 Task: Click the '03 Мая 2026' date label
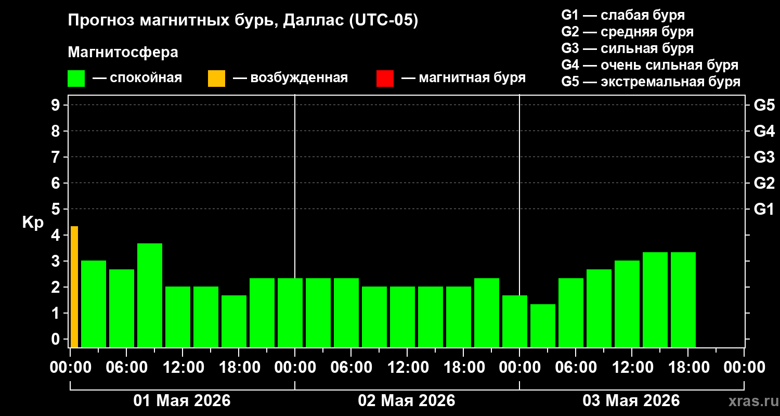(631, 400)
